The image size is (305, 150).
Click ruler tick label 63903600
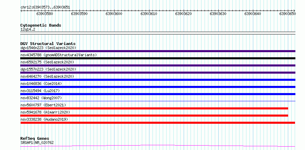114,14
